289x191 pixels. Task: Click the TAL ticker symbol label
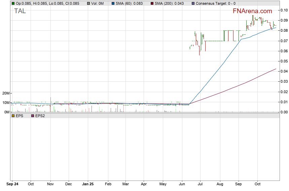pyautogui.click(x=20, y=11)
